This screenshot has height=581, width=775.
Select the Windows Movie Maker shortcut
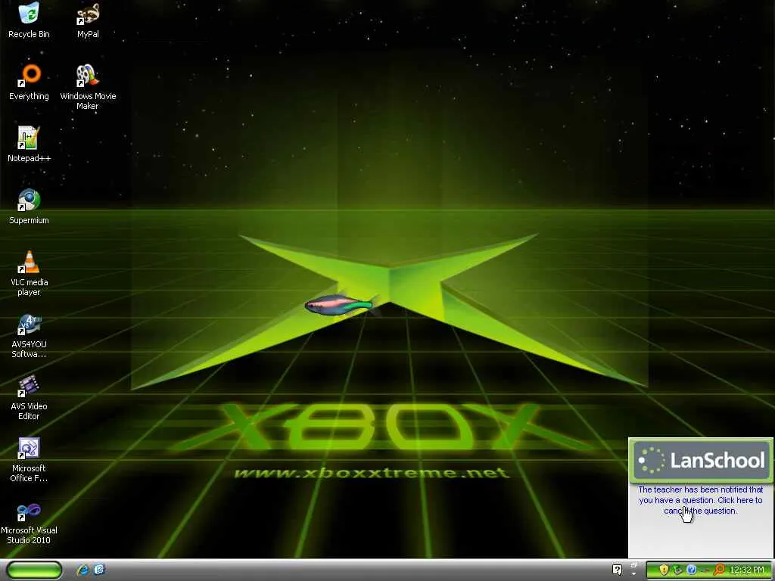click(x=88, y=86)
